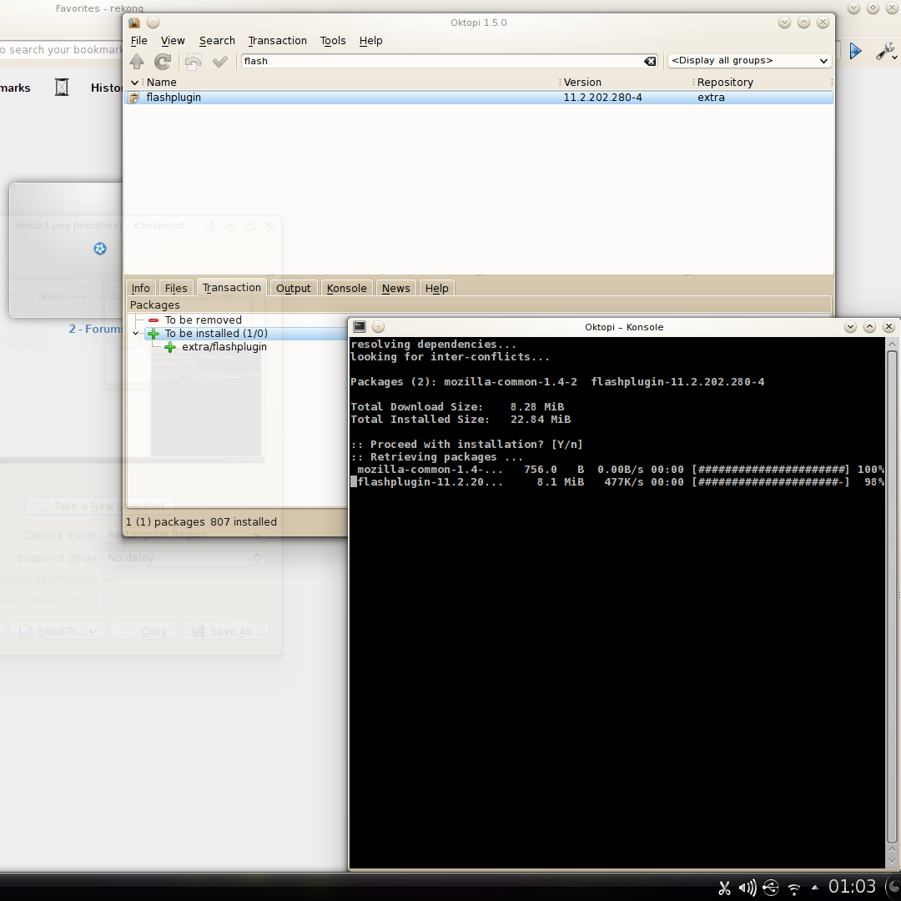The height and width of the screenshot is (901, 901).
Task: Click the red minus icon next to To be removed
Action: [154, 320]
